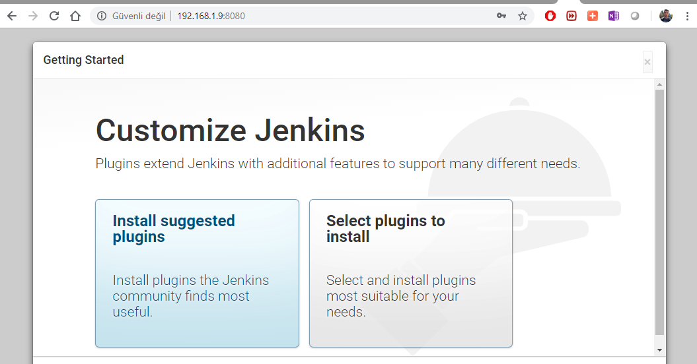Open the Chrome profile avatar

665,16
